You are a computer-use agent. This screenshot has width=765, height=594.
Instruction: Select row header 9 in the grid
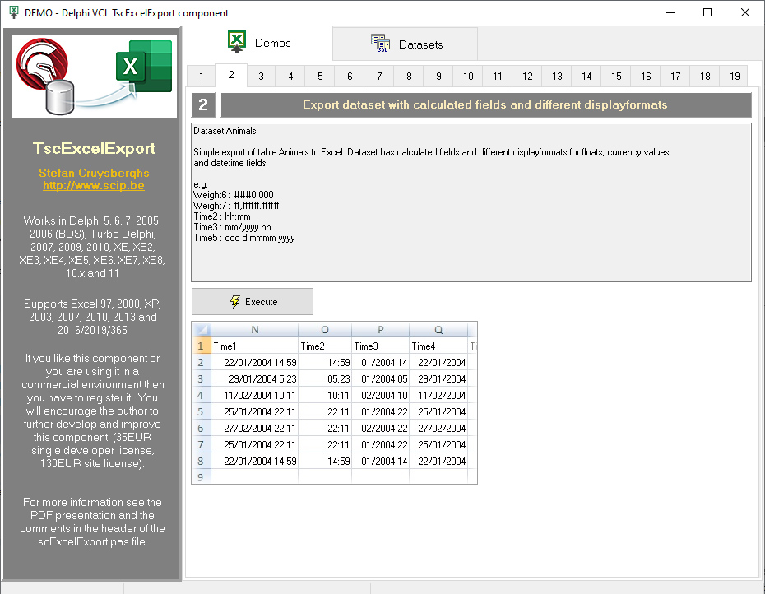tap(201, 477)
